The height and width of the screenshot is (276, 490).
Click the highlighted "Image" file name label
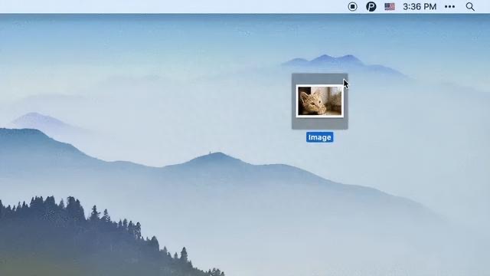320,137
